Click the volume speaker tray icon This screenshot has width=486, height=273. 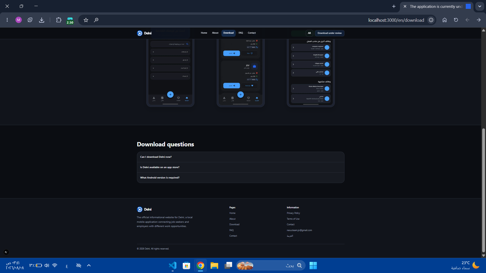coord(47,265)
